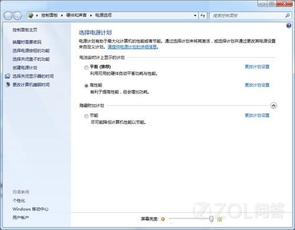The image size is (295, 230).
Task: Collapse the 隐藏附加计划 section chevron
Action: coord(274,105)
